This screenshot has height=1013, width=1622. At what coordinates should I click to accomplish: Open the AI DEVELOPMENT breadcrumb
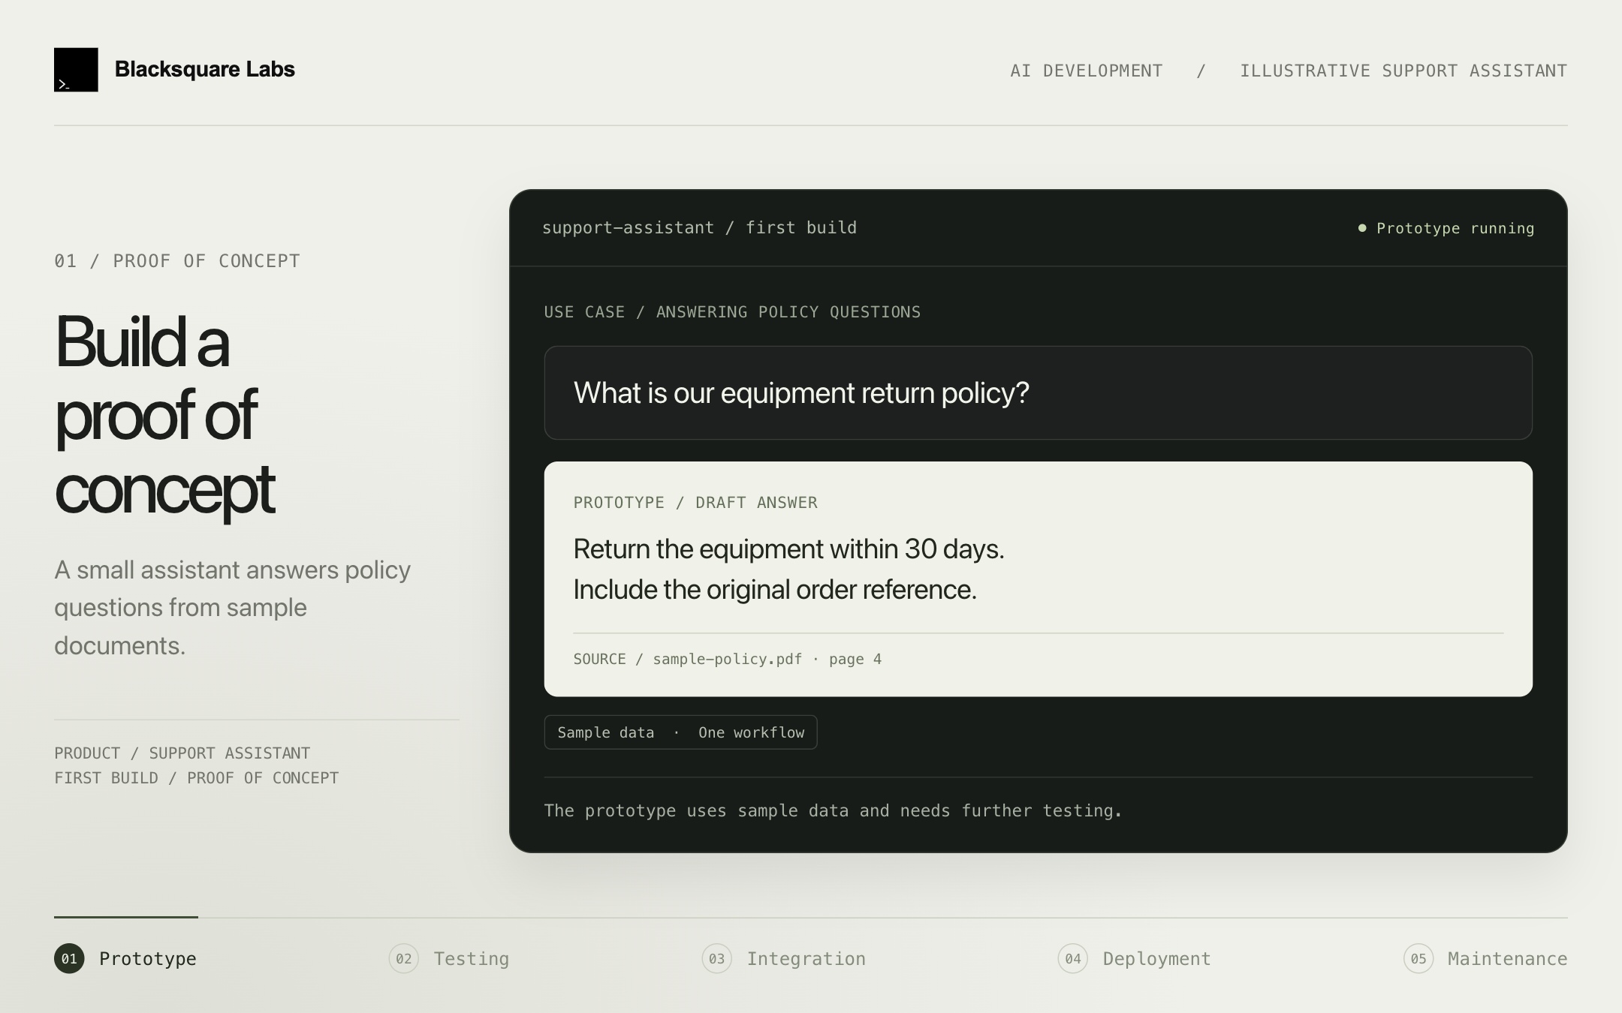(1086, 71)
